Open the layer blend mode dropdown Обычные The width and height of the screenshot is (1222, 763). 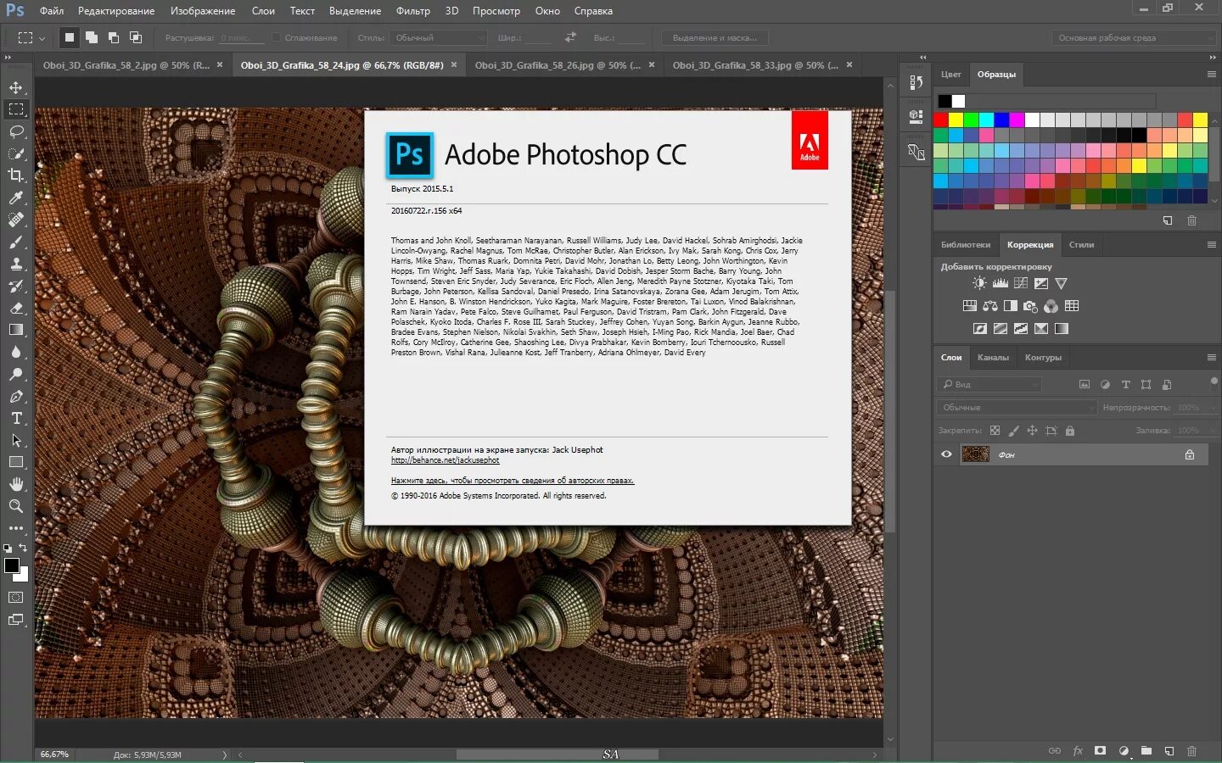1017,408
